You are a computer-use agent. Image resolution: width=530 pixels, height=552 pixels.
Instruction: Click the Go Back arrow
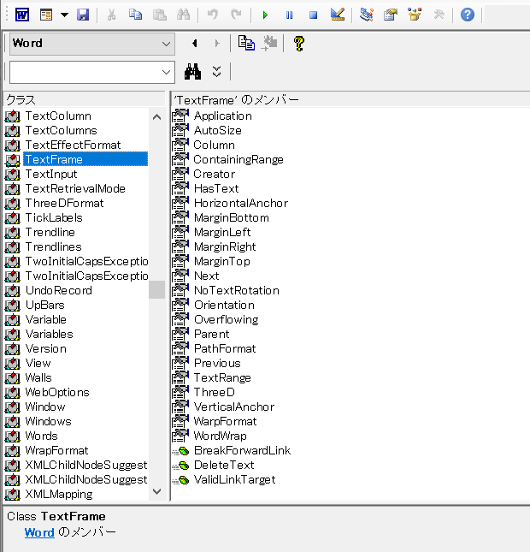[195, 44]
